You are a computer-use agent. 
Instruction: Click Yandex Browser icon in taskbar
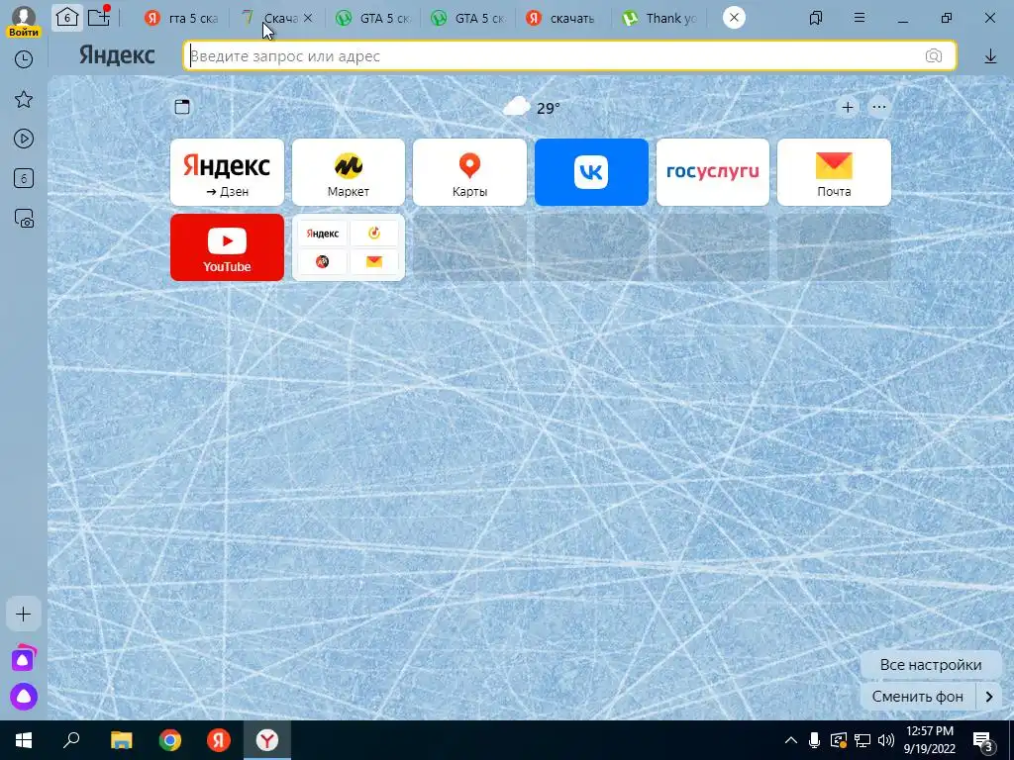[267, 740]
